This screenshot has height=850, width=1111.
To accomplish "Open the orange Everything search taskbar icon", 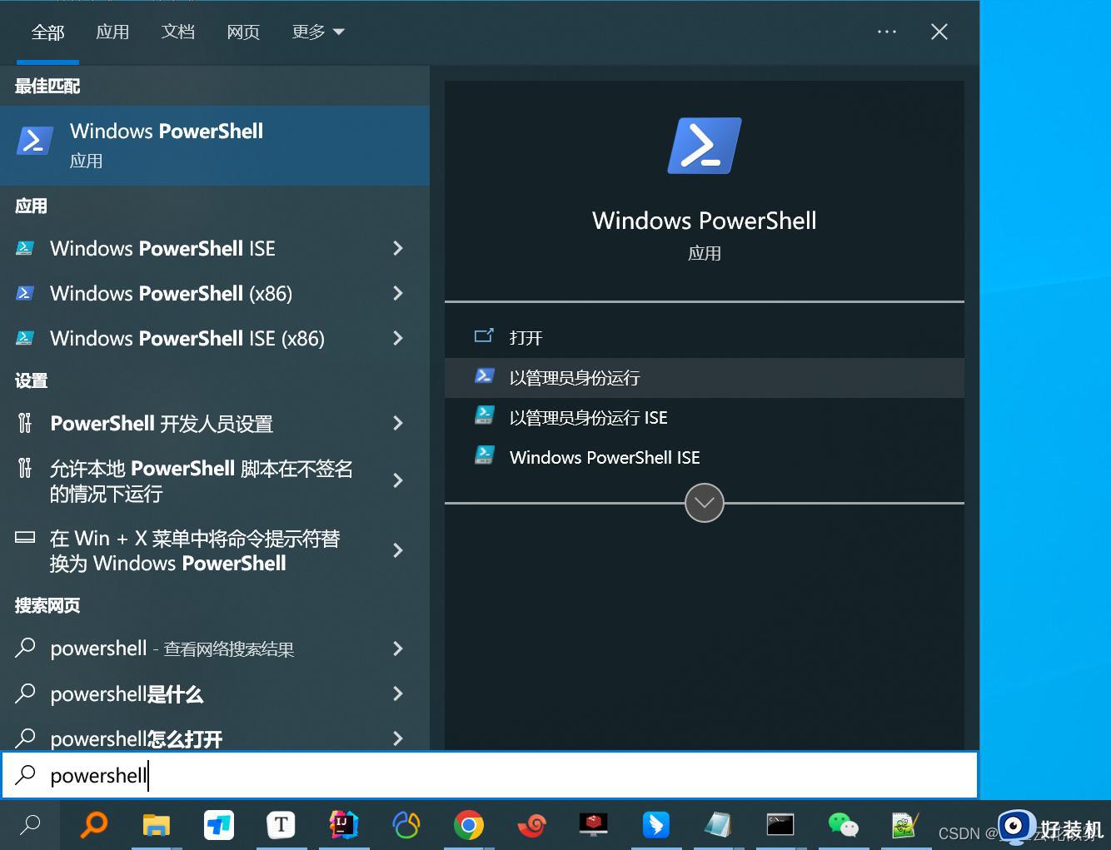I will click(x=93, y=825).
